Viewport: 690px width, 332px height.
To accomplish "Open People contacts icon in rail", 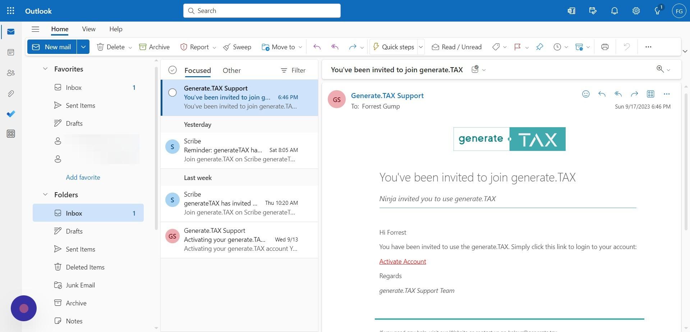I will (x=11, y=73).
